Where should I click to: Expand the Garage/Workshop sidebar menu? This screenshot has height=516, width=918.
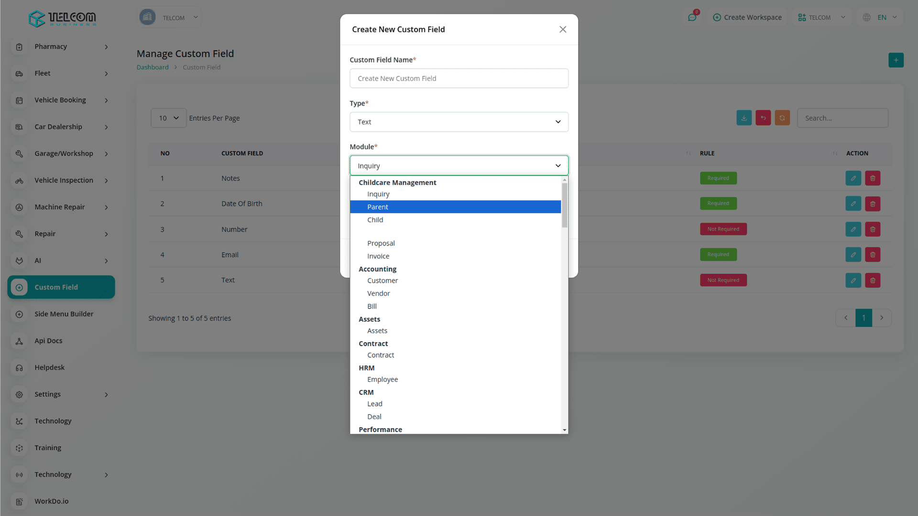(64, 153)
